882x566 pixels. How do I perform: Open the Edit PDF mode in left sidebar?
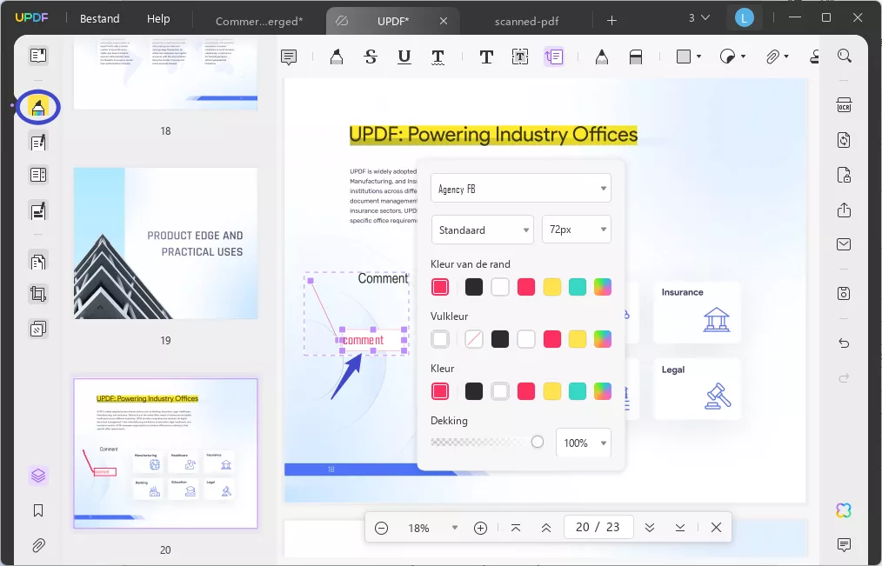pos(38,143)
